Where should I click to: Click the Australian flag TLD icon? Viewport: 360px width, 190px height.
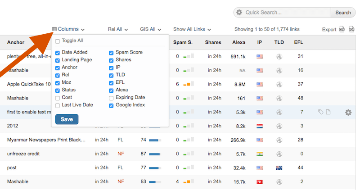pos(279,168)
